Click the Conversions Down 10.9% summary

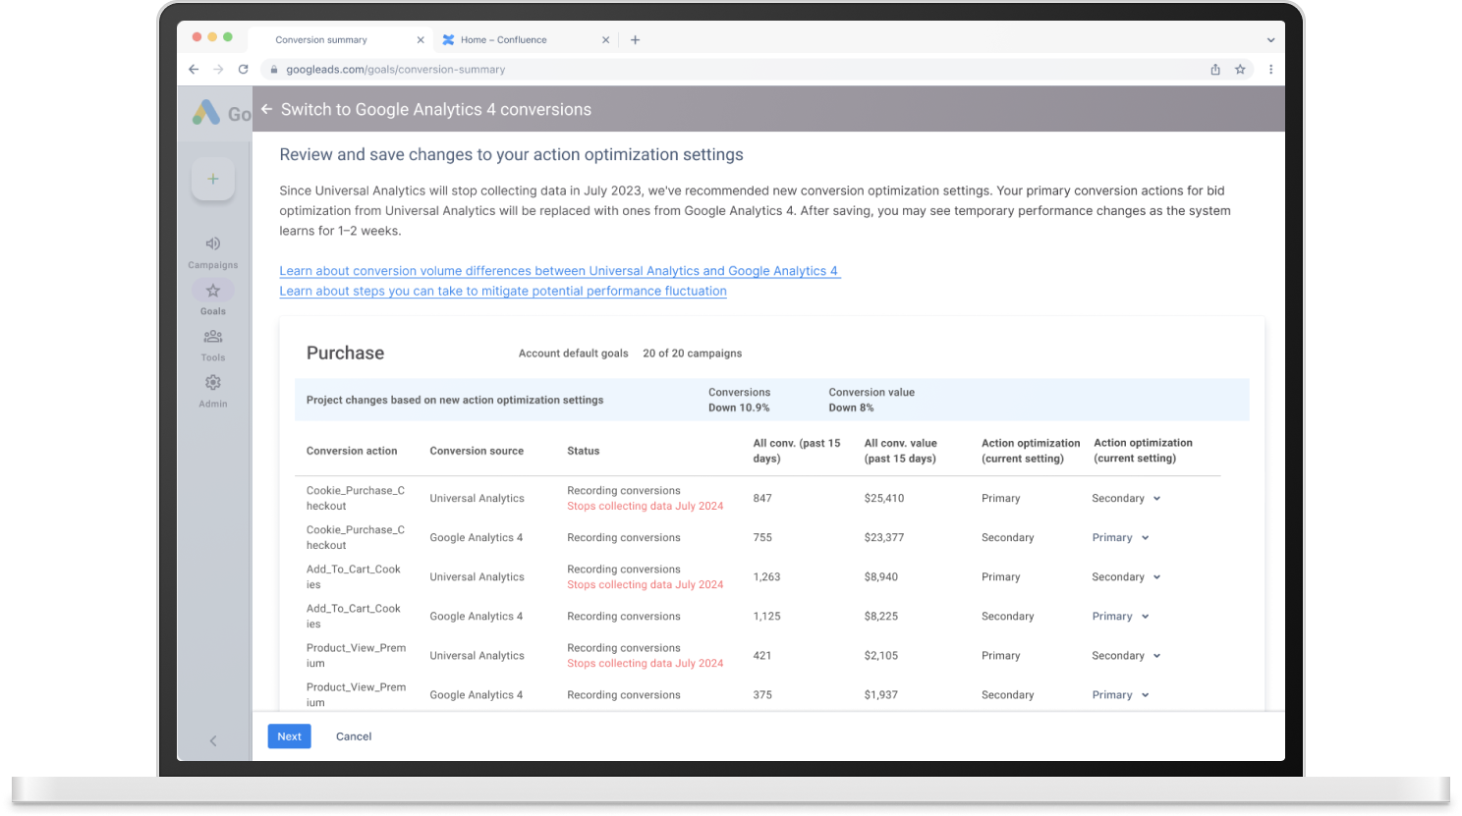[740, 400]
